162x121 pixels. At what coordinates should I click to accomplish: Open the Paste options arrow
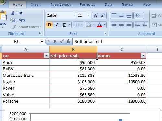point(2,28)
